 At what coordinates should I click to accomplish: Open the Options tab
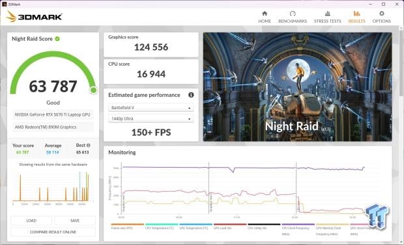pos(382,18)
